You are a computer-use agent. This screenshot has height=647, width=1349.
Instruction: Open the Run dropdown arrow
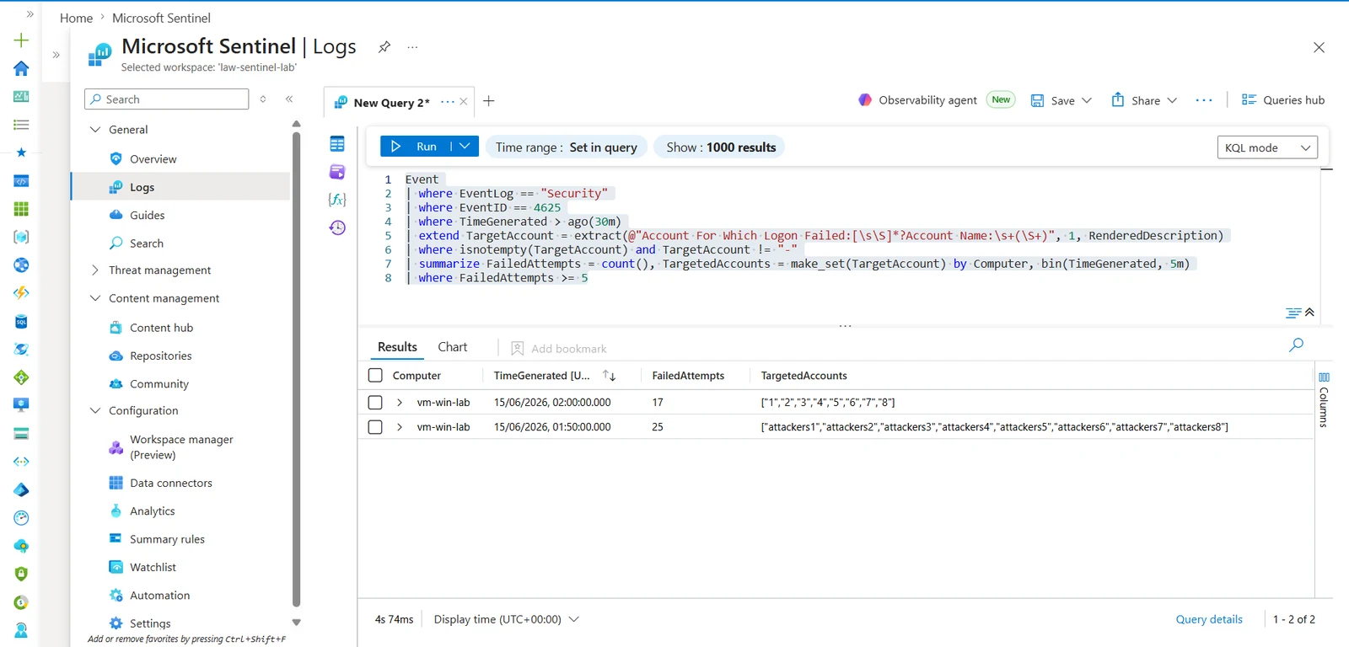(465, 147)
